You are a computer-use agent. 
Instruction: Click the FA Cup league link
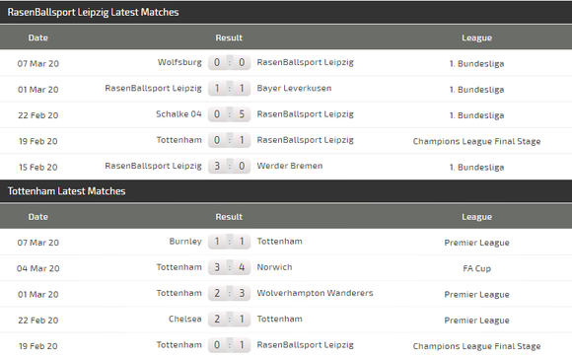476,268
